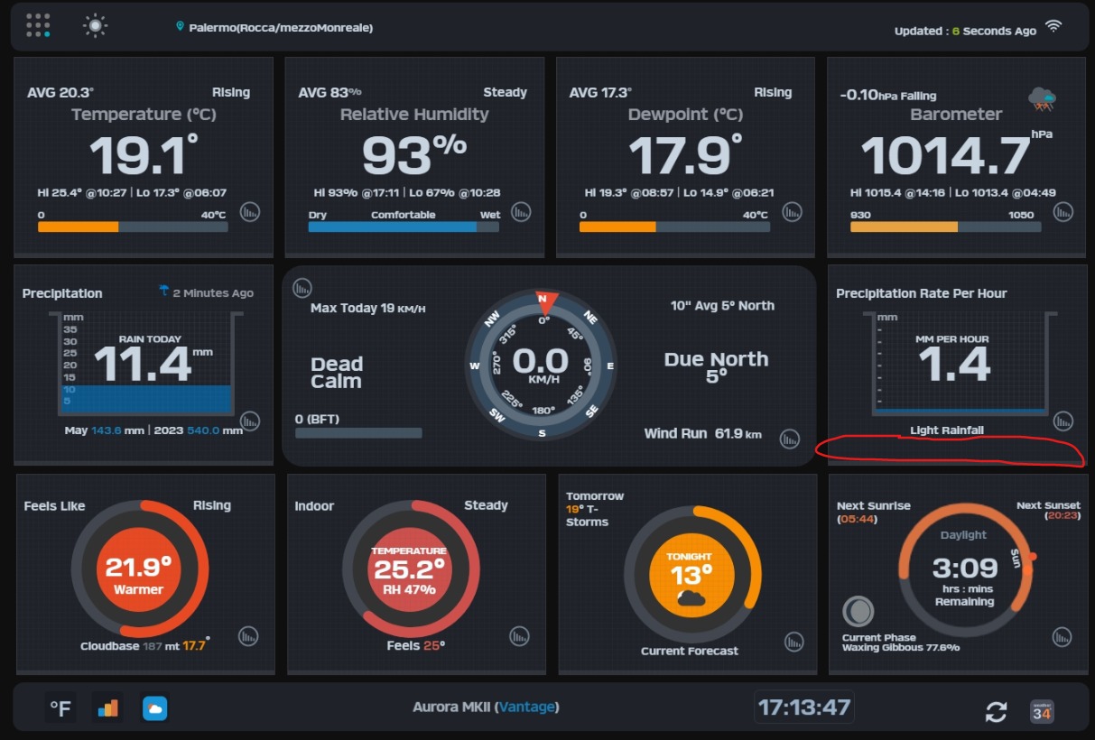Image resolution: width=1095 pixels, height=740 pixels.
Task: Click the colored bar chart icon in footer
Action: click(107, 708)
